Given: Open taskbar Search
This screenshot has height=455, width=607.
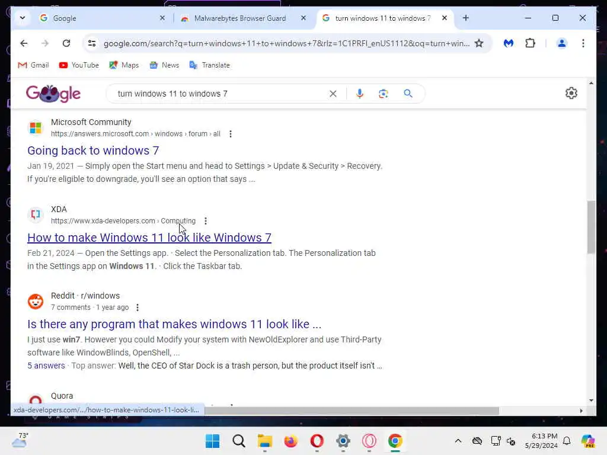Looking at the screenshot, I should [238, 441].
